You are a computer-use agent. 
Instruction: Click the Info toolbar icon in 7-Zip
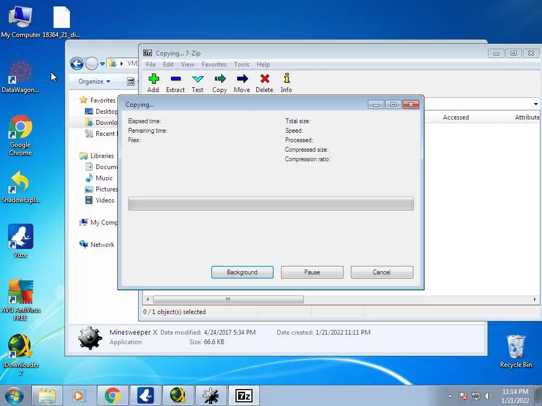point(286,83)
